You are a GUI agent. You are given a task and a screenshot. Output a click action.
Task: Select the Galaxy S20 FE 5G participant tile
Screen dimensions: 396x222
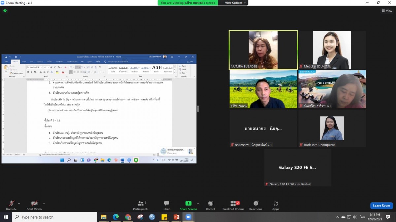[298, 168]
